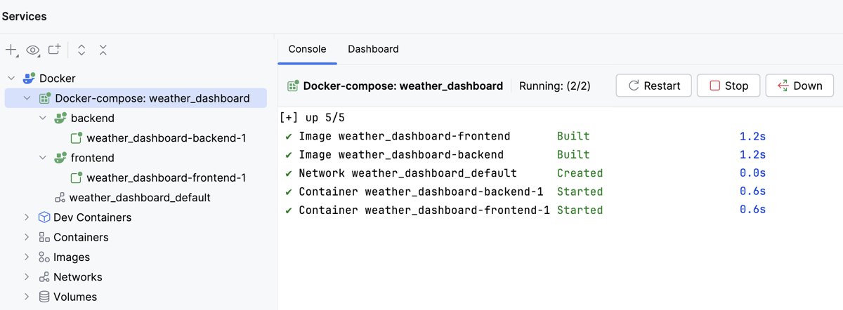This screenshot has height=310, width=843.
Task: Click the Expand All toolbar icon
Action: 81,50
